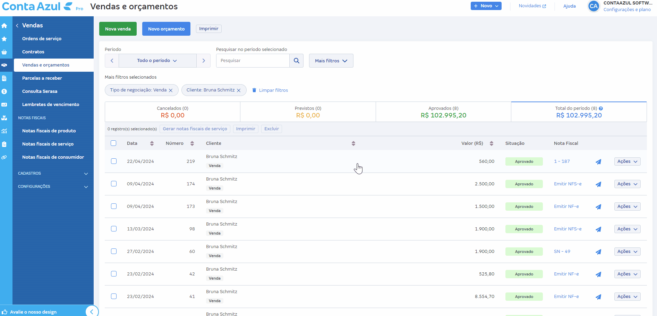Remove the Tipo de negociação: Venda filter
Image resolution: width=657 pixels, height=316 pixels.
[171, 90]
